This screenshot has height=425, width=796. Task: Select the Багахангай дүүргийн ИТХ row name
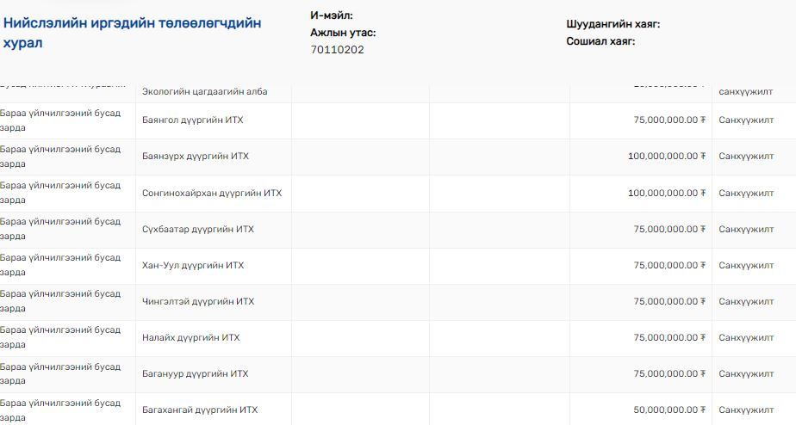(x=199, y=410)
